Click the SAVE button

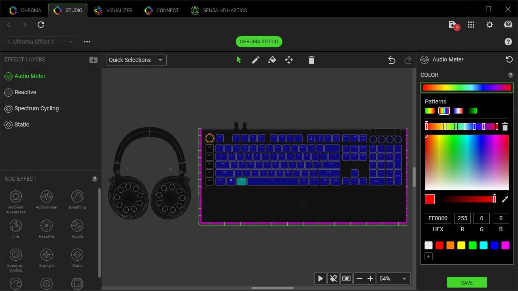[x=467, y=283]
